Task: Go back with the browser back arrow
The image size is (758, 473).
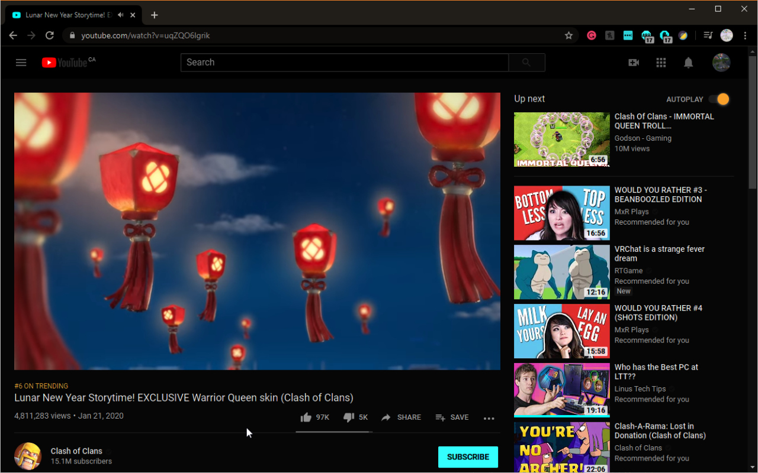Action: click(13, 35)
